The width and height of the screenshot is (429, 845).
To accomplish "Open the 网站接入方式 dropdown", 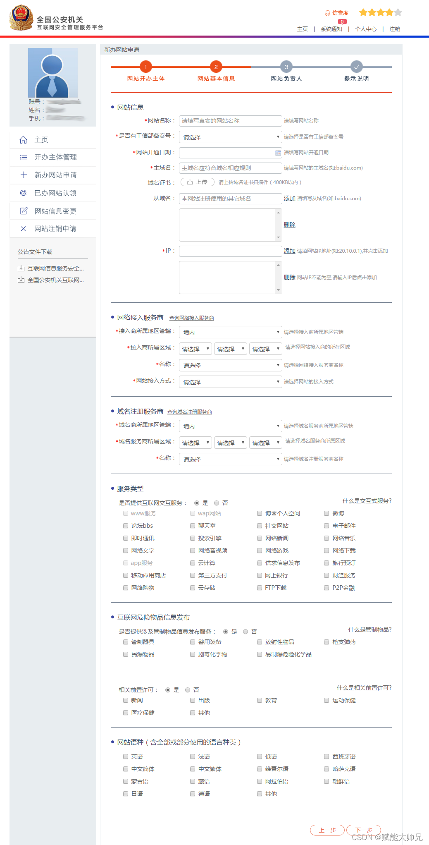I will [231, 382].
